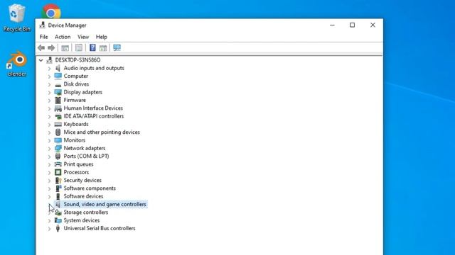Click the Disk drives category icon
This screenshot has width=455, height=255.
tap(58, 84)
